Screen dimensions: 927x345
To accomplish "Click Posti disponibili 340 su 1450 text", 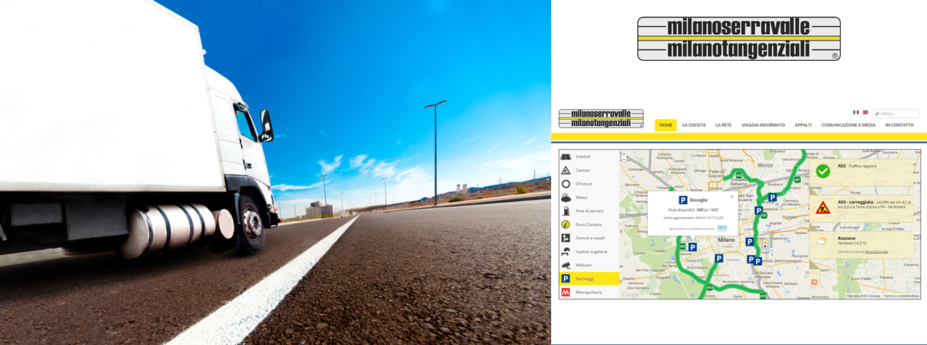I will (x=693, y=209).
